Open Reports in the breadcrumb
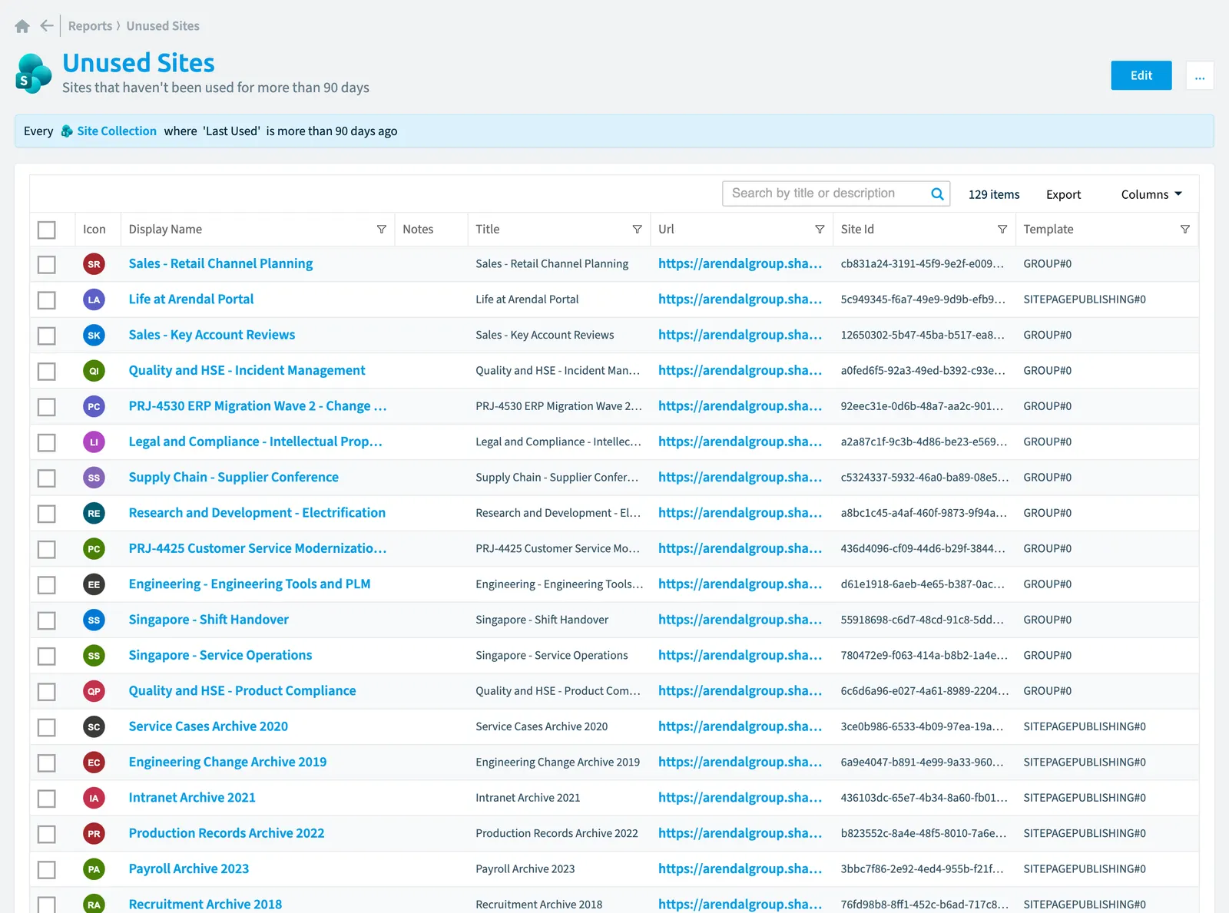Viewport: 1229px width, 913px height. click(90, 26)
